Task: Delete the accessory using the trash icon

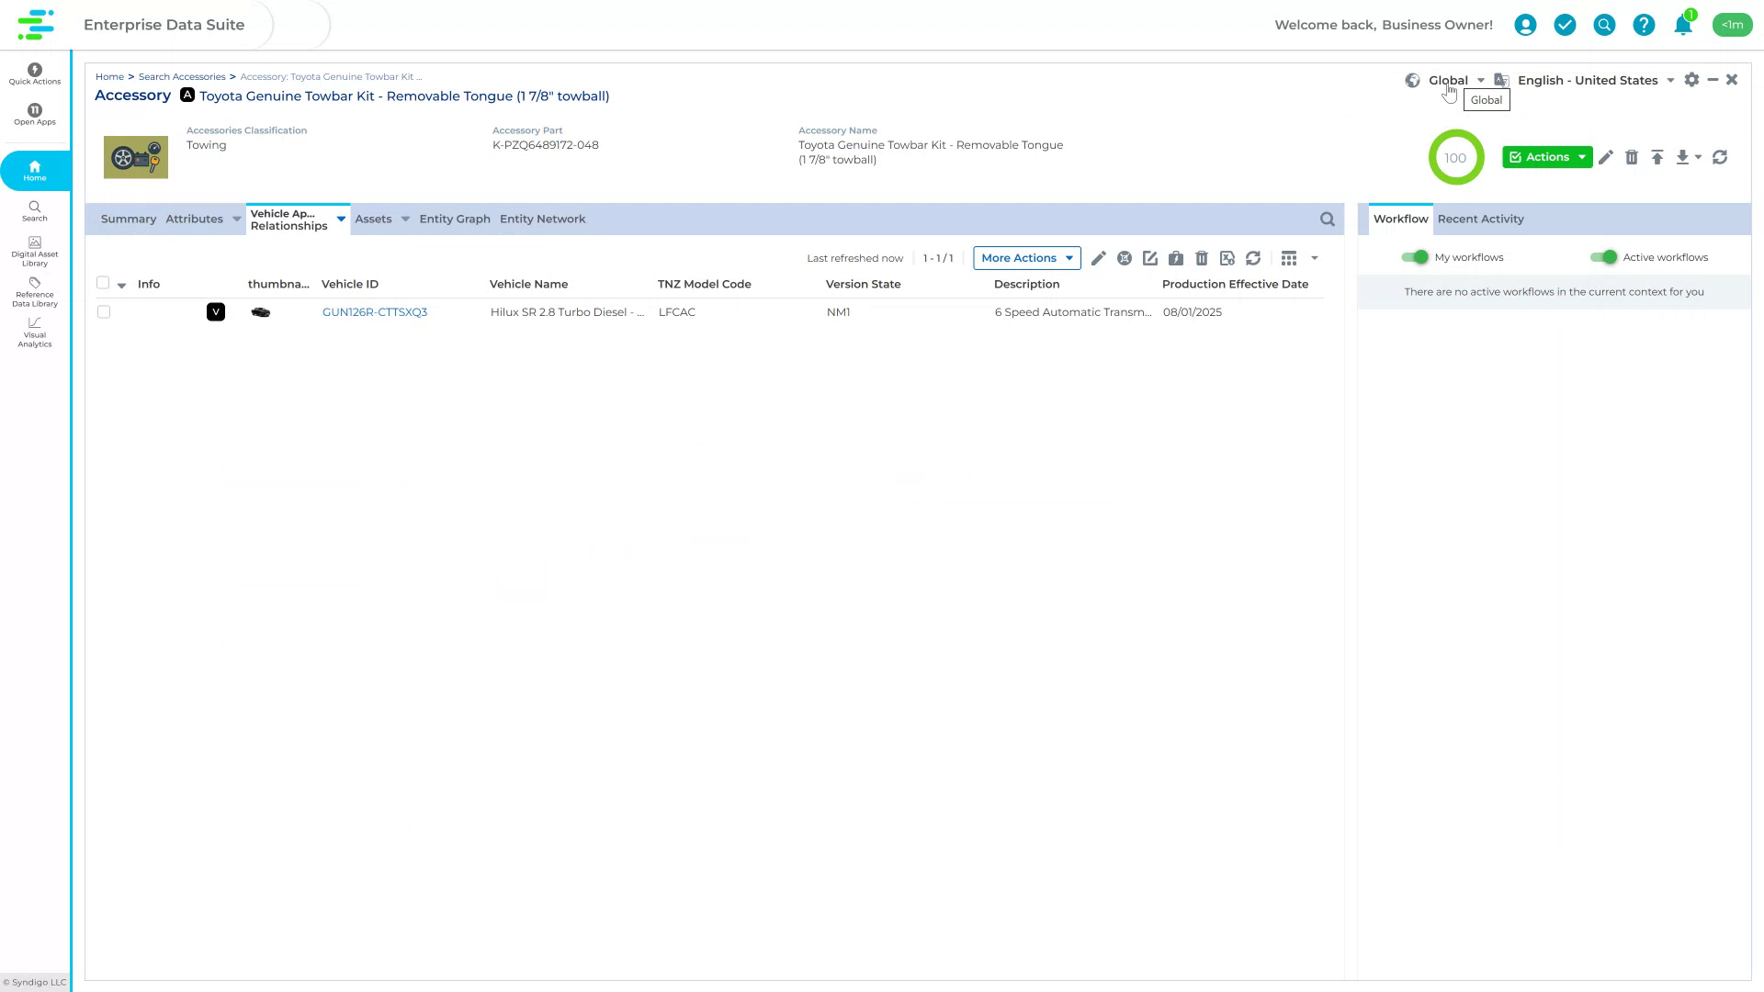Action: pos(1633,157)
